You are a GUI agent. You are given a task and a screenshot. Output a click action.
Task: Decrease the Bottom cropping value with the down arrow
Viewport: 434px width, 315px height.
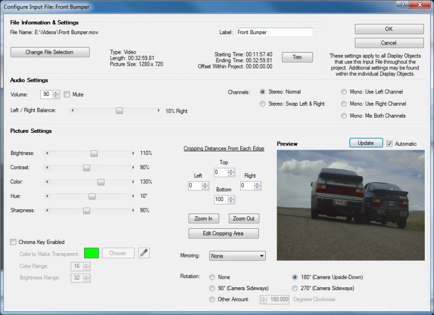tap(232, 202)
